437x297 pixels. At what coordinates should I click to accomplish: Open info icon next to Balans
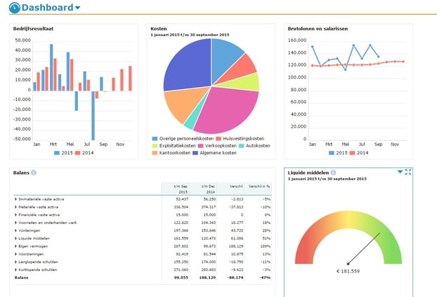34,173
